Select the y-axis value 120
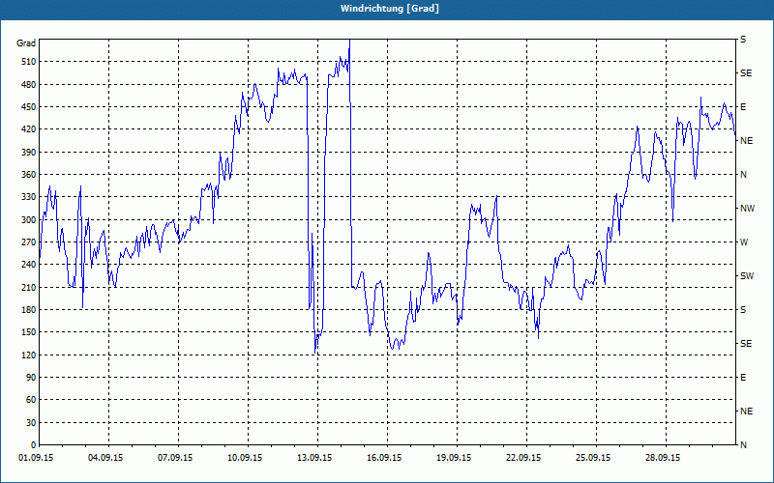The width and height of the screenshot is (774, 483). click(x=29, y=355)
